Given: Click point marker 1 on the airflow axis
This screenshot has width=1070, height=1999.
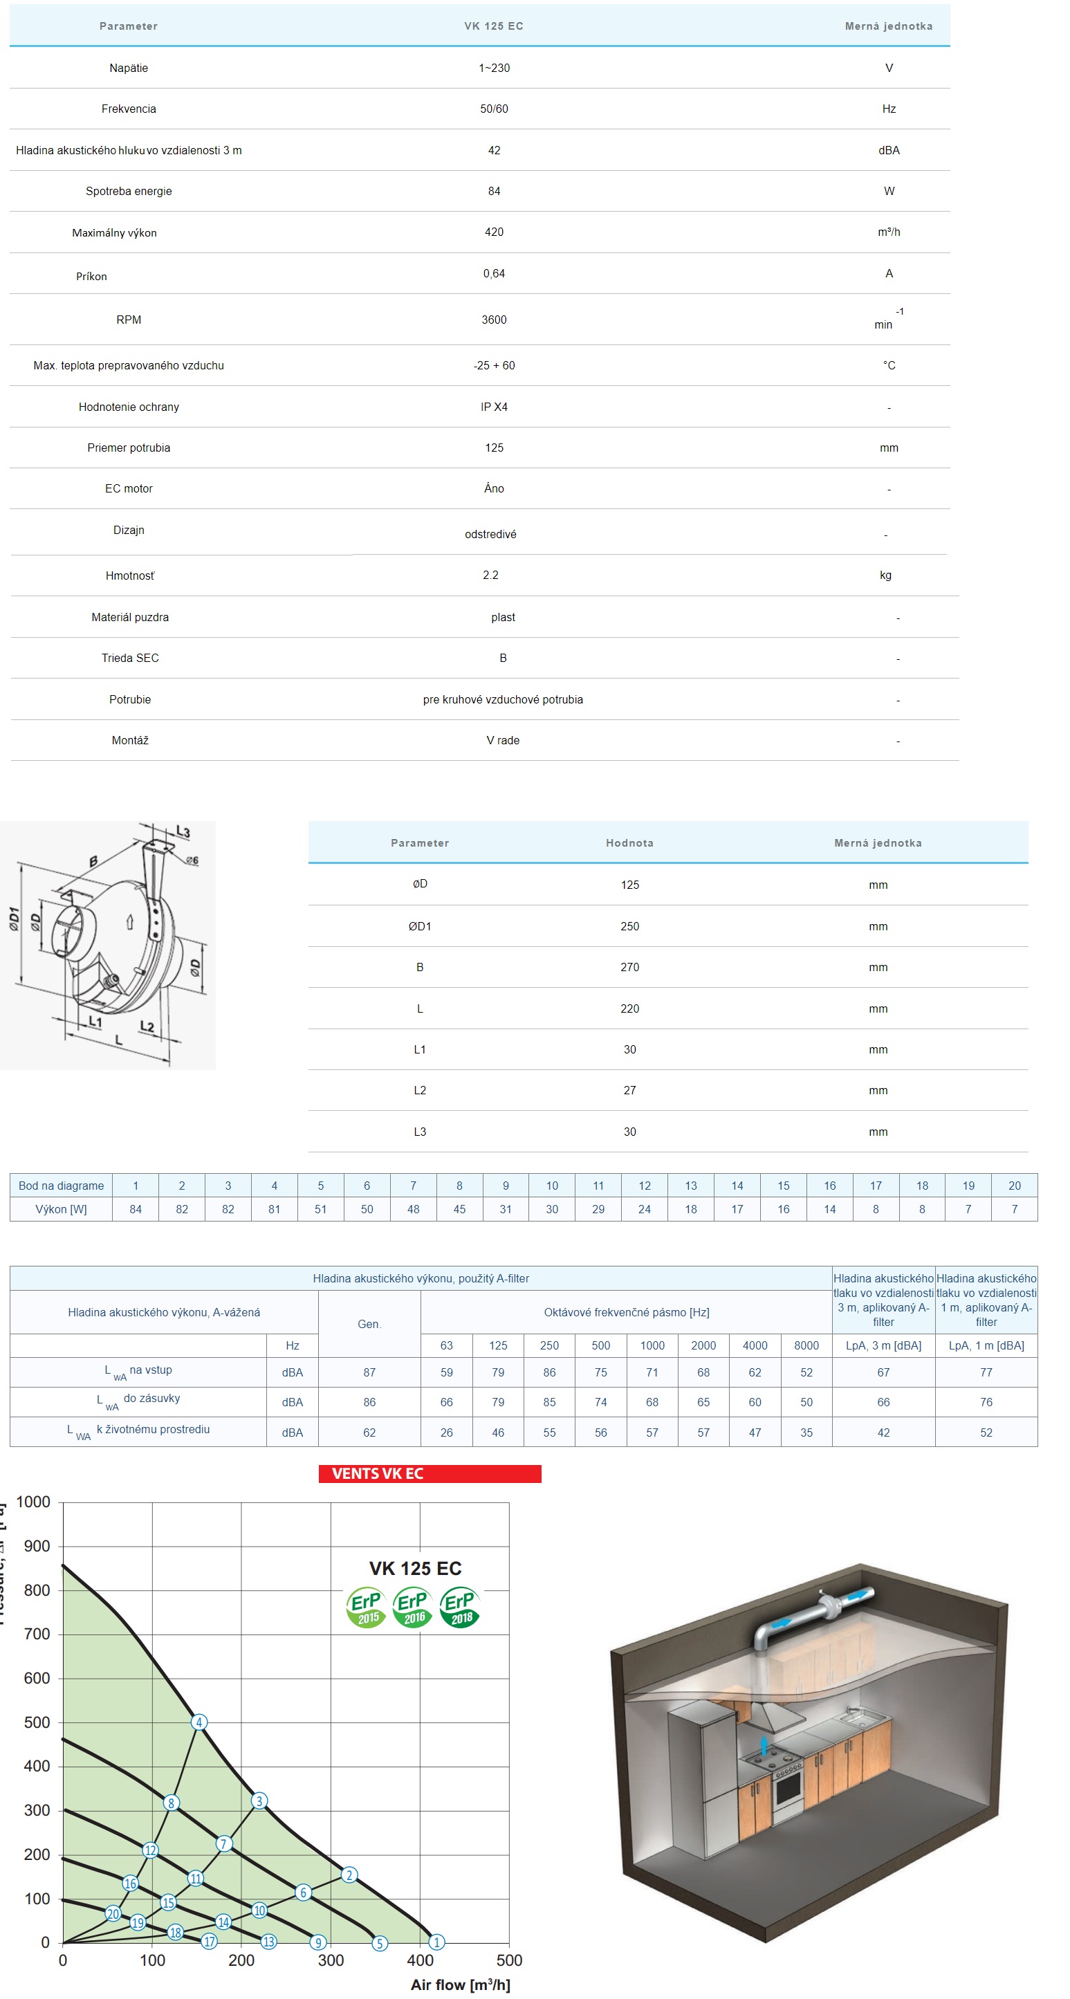Looking at the screenshot, I should (437, 1942).
